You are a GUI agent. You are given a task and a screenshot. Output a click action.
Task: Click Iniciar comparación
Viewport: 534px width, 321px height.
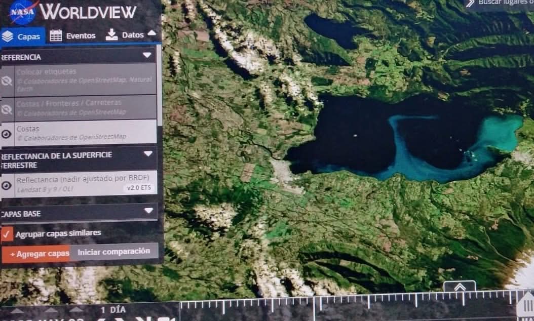114,252
